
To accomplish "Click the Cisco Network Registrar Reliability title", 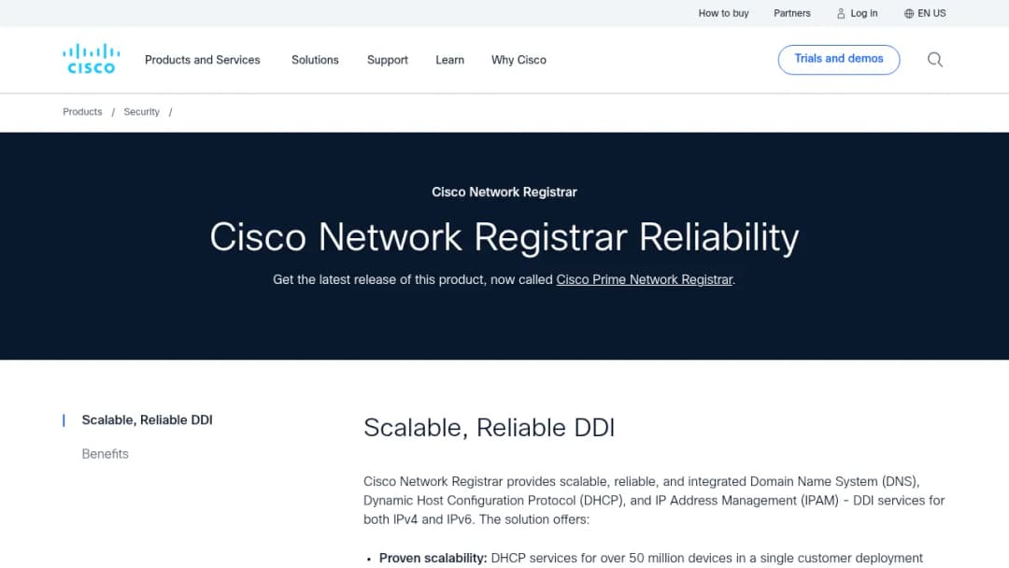I will coord(504,237).
